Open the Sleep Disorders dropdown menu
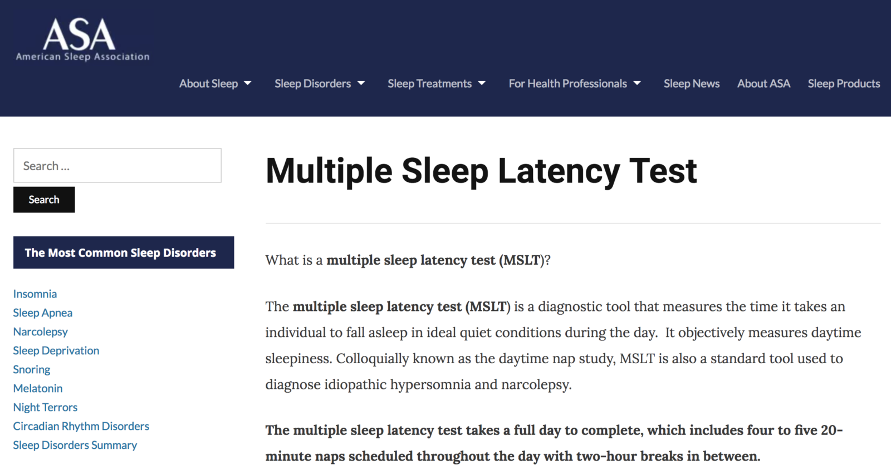 (319, 83)
